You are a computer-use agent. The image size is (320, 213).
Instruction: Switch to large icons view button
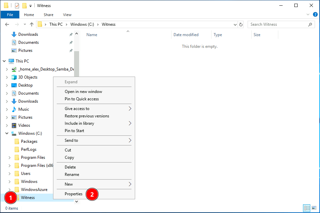pos(314,208)
